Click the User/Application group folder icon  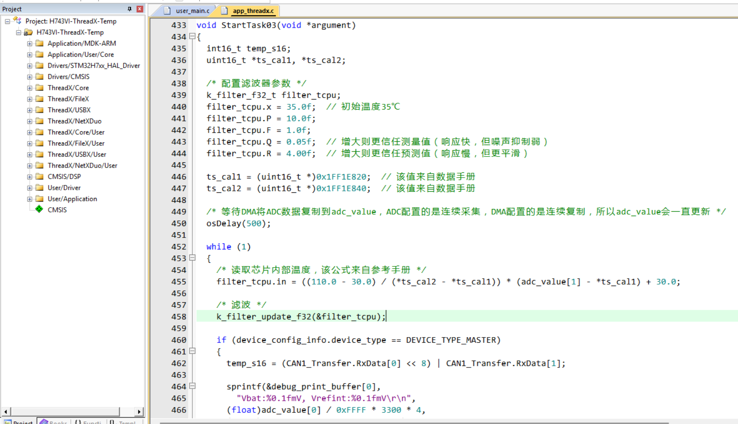tap(40, 199)
